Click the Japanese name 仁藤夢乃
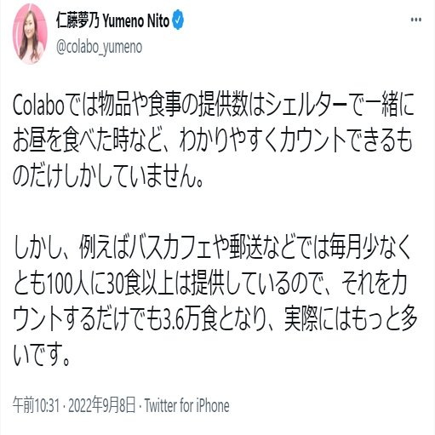This screenshot has height=435, width=435. (77, 20)
